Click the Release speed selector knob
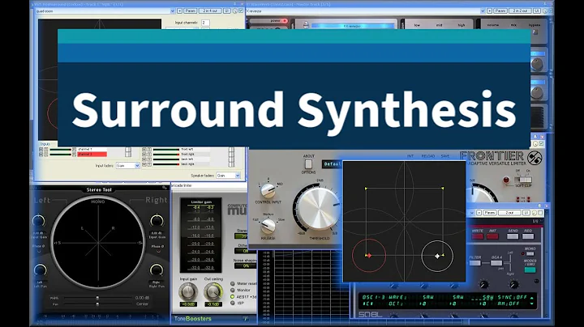Viewport: 584px width, 327px height. click(268, 226)
